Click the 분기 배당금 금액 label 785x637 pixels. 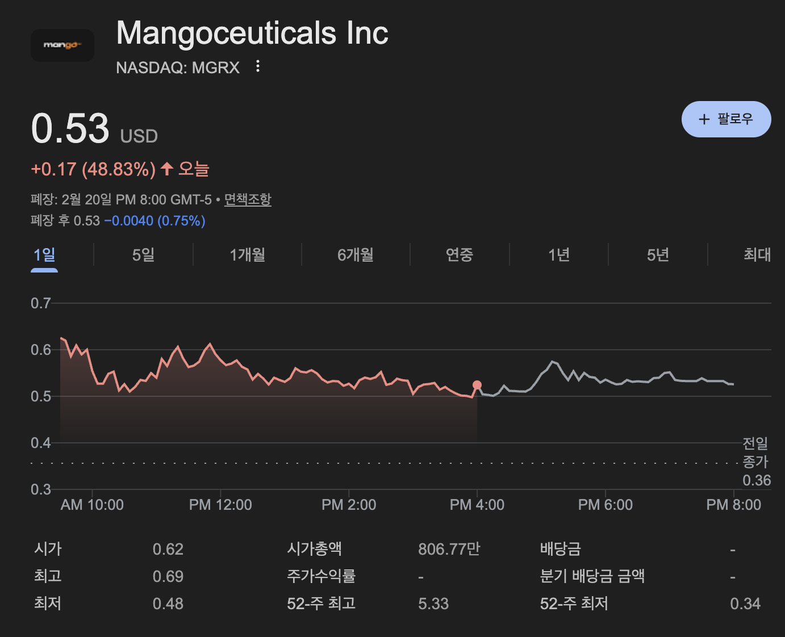point(592,576)
